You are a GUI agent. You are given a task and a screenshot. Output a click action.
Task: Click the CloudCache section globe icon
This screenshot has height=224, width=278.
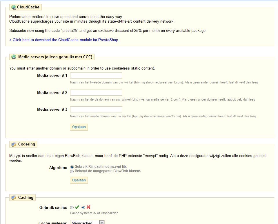pyautogui.click(x=14, y=7)
